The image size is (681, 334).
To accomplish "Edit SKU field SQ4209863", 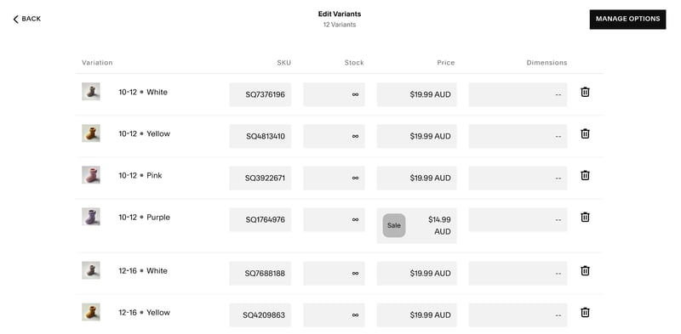I will tap(260, 315).
